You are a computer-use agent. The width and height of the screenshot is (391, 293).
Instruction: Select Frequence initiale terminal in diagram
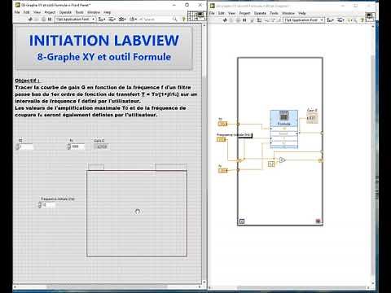point(221,139)
